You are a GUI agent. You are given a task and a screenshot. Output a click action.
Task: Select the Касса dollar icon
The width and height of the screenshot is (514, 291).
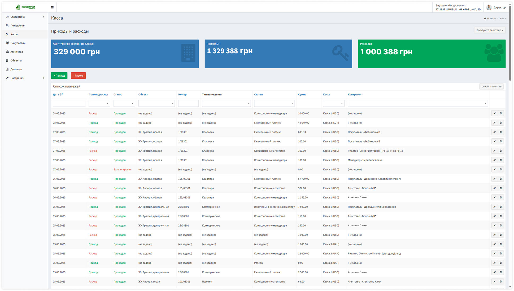(x=7, y=34)
